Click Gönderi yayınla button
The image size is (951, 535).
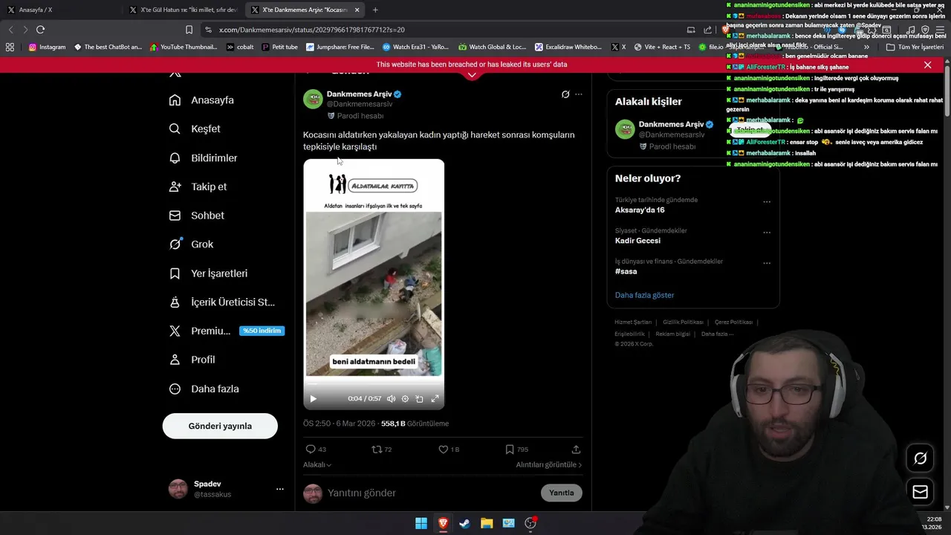(x=220, y=426)
